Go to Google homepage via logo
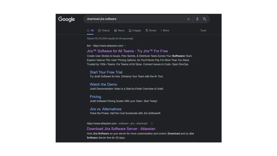Screen dimensions: 277x156 pyautogui.click(x=67, y=19)
